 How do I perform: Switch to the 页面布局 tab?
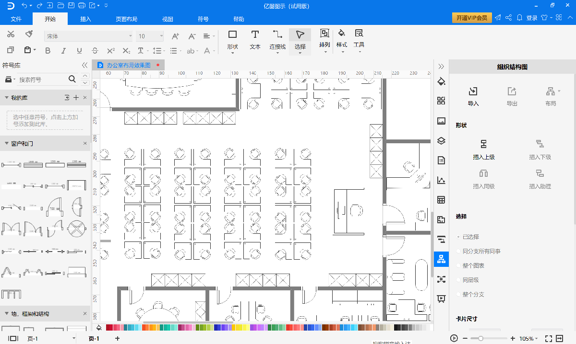pos(126,19)
